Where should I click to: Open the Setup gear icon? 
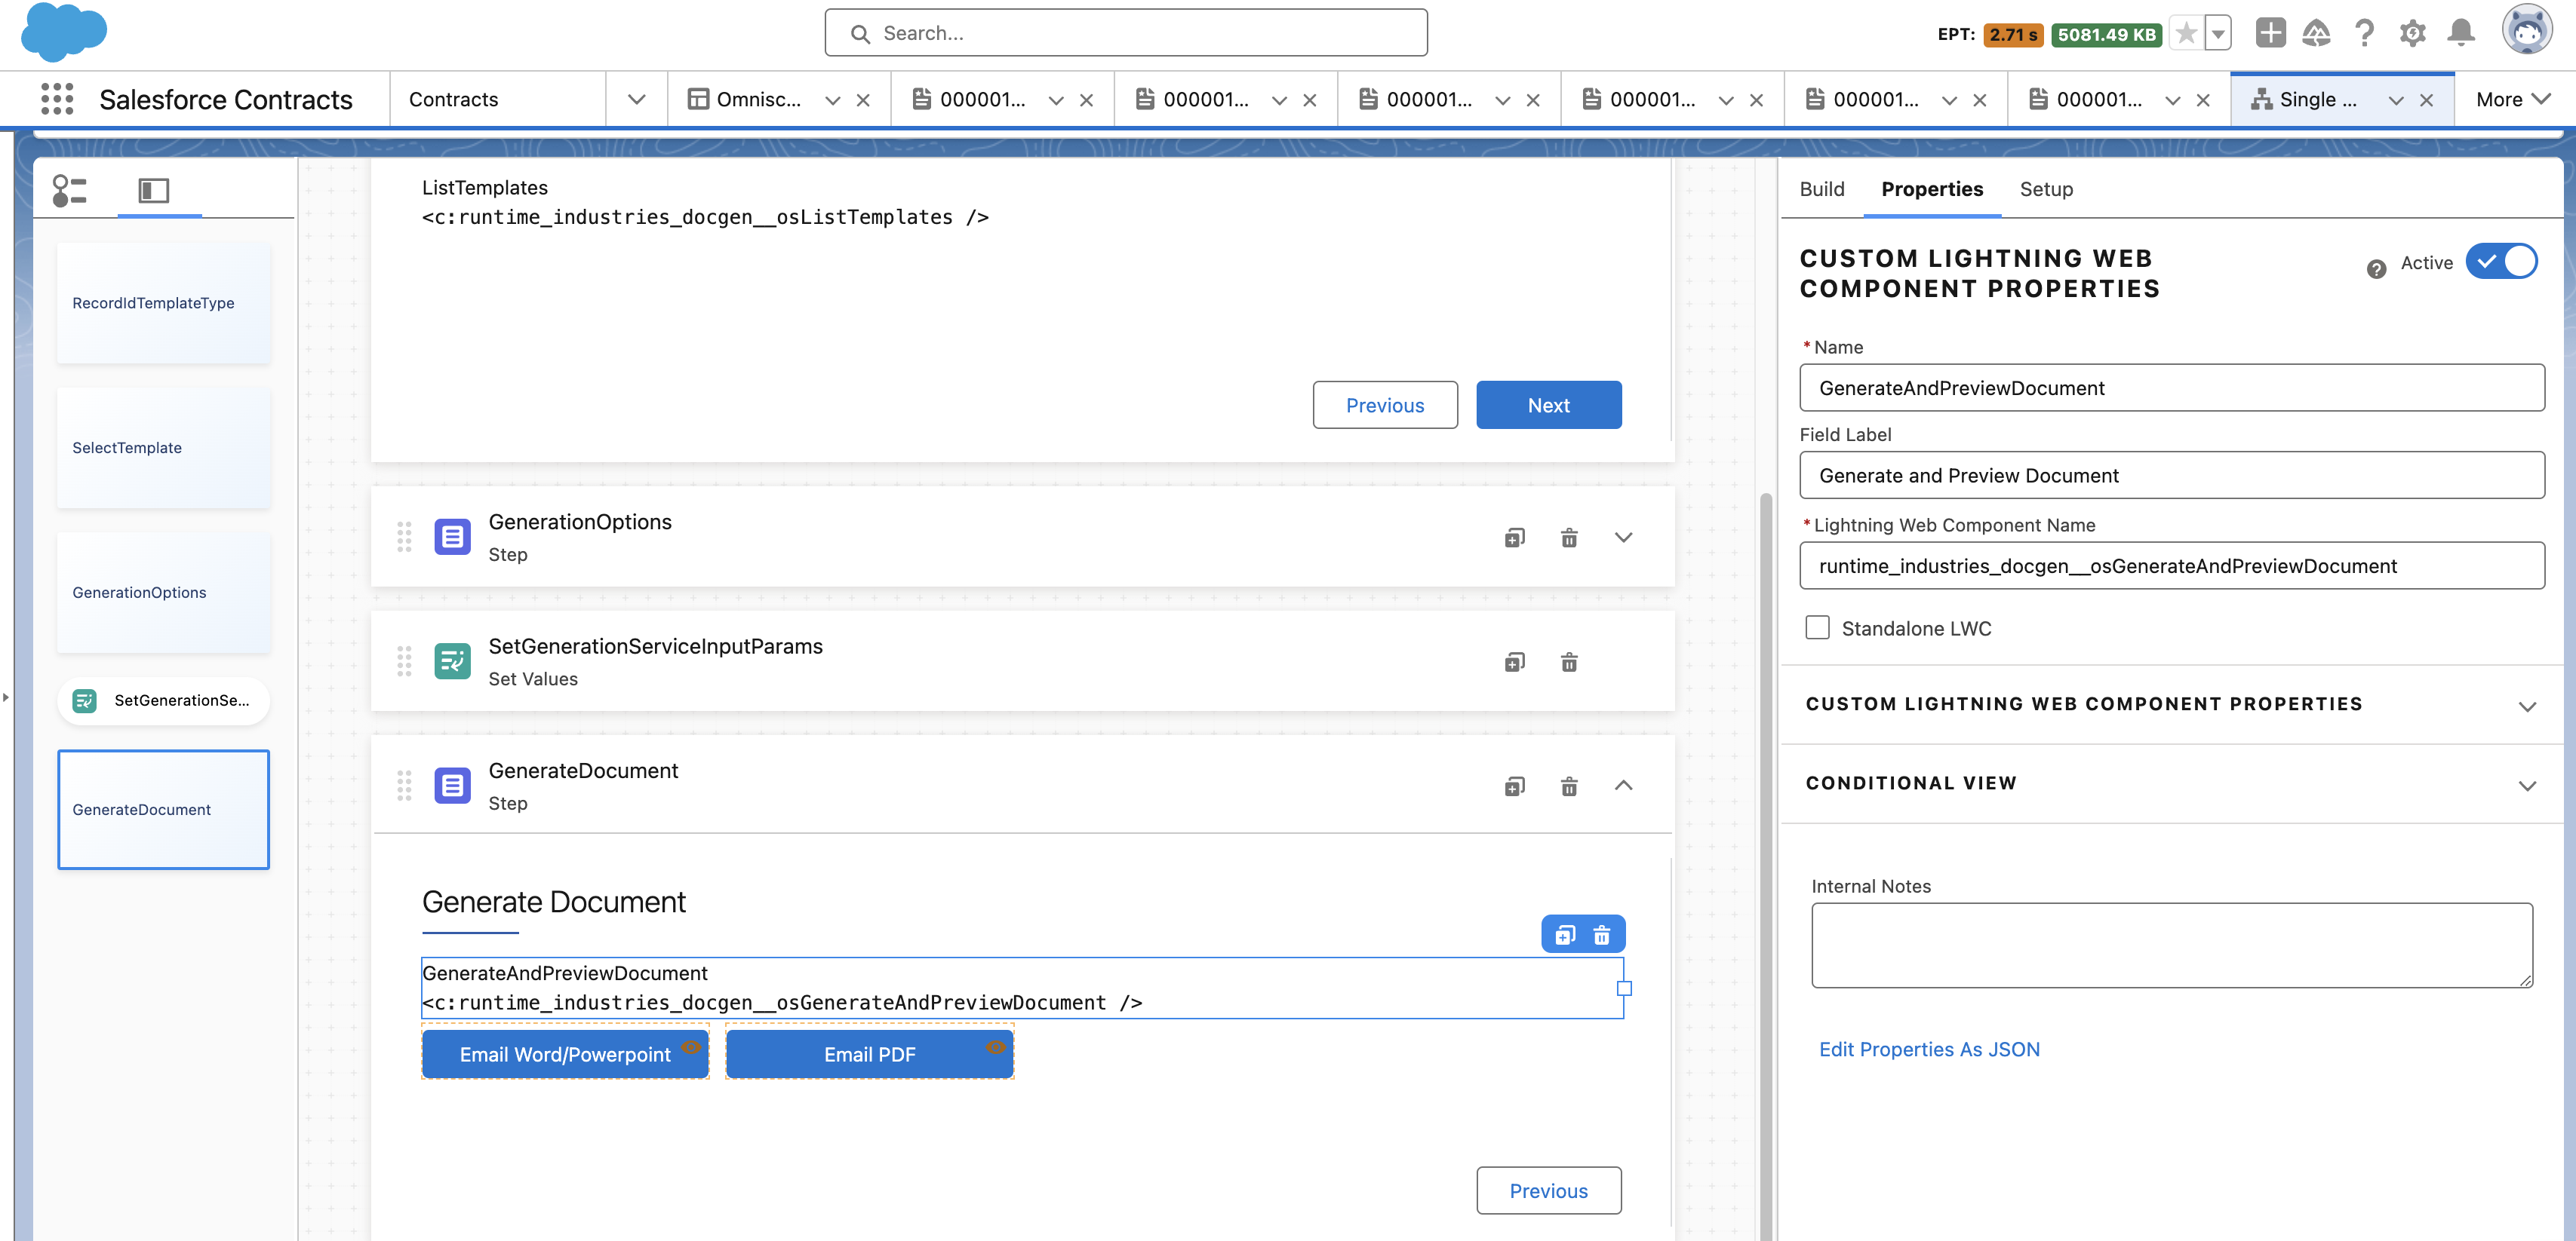pos(2413,33)
